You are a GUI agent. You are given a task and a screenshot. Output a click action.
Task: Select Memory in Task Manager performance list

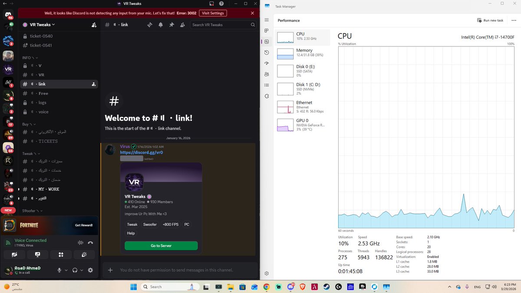302,53
